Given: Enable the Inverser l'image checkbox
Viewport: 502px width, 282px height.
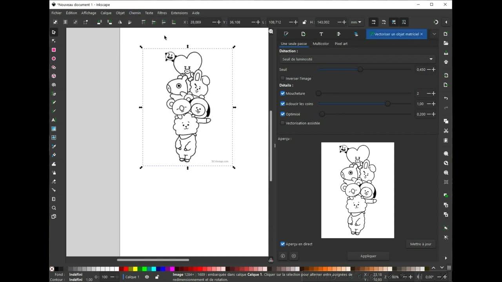Looking at the screenshot, I should tap(282, 78).
